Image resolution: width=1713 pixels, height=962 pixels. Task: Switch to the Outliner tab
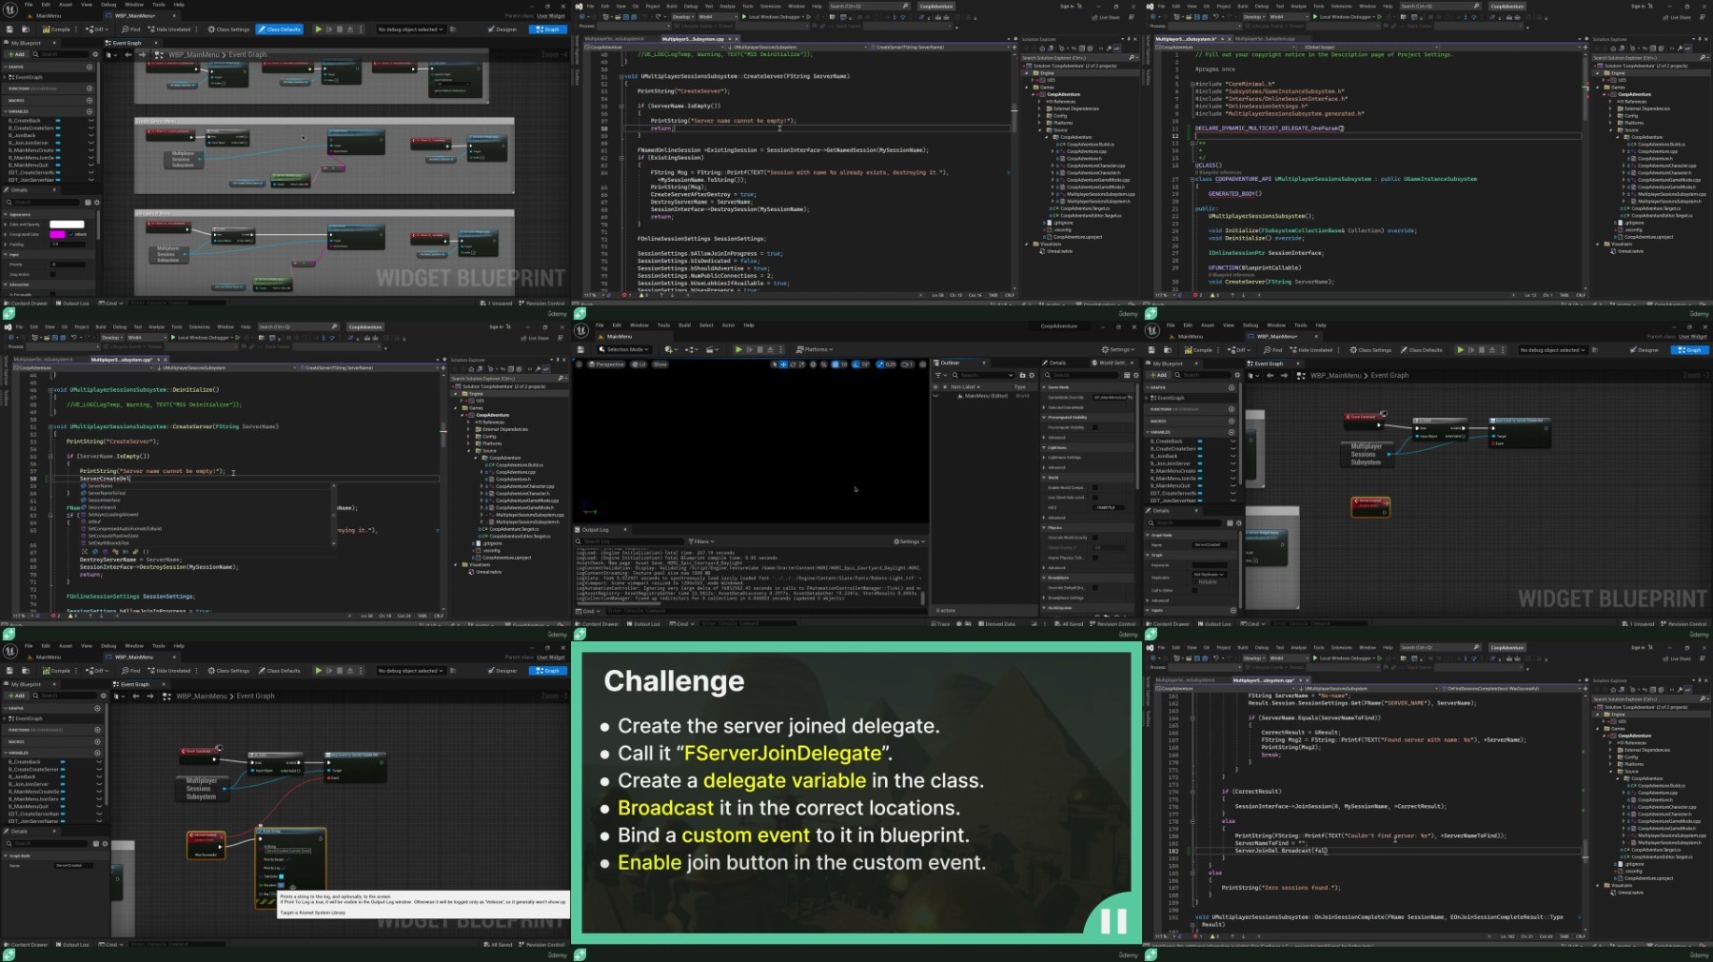pyautogui.click(x=950, y=363)
